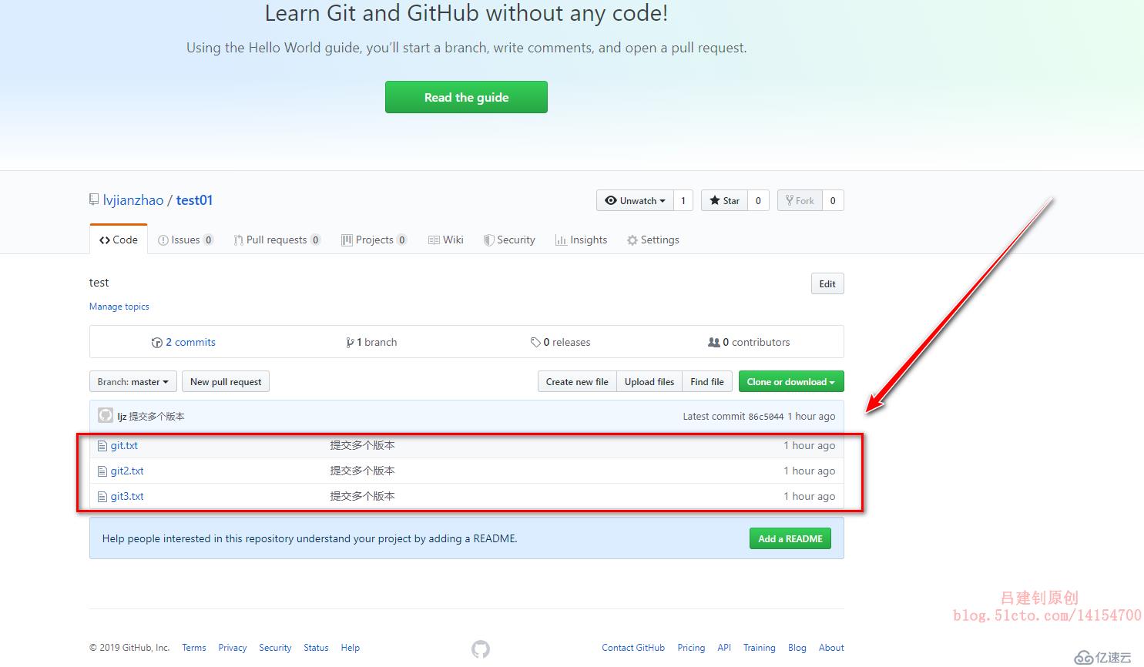Open the latest commit message next to ljz

(x=156, y=416)
